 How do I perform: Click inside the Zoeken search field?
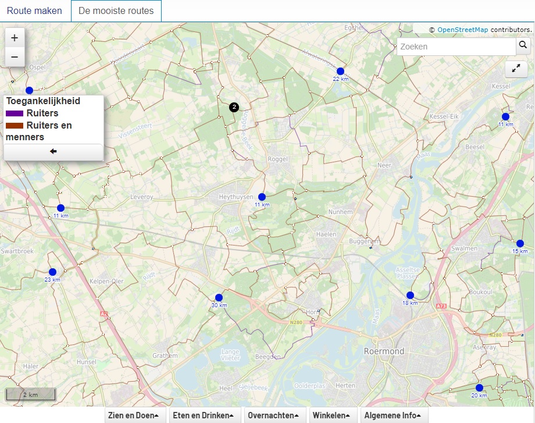click(454, 46)
